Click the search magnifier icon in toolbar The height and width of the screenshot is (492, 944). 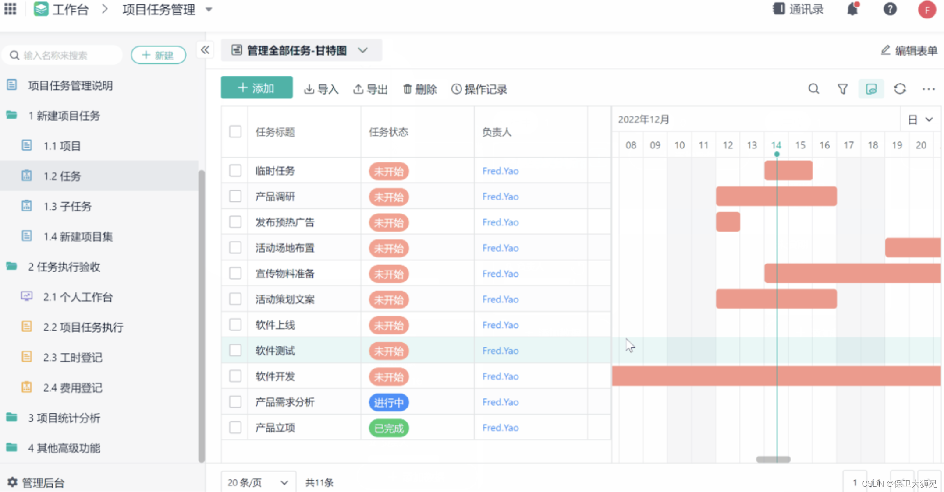pyautogui.click(x=813, y=89)
